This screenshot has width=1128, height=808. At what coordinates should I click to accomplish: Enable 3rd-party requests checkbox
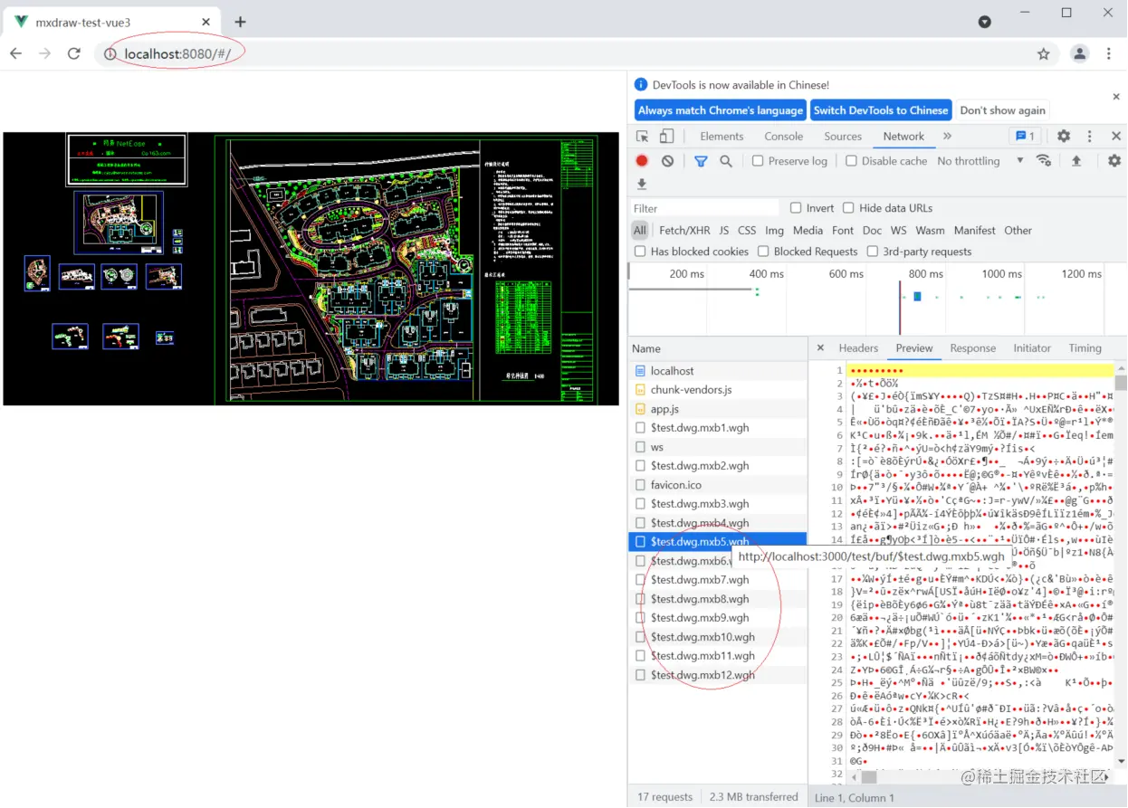[x=873, y=252]
